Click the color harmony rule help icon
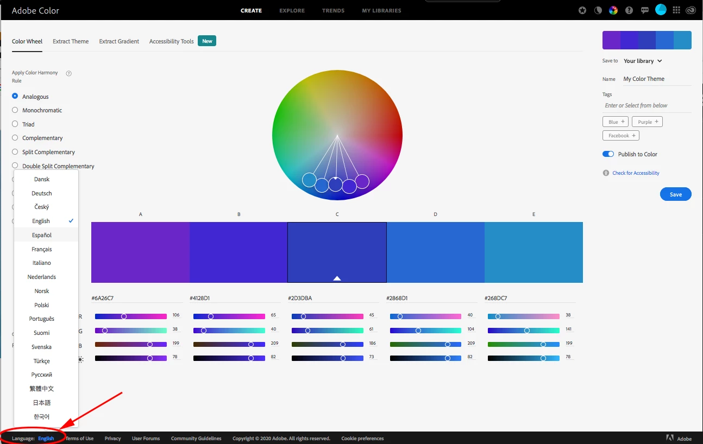Viewport: 703px width, 444px height. pos(69,73)
